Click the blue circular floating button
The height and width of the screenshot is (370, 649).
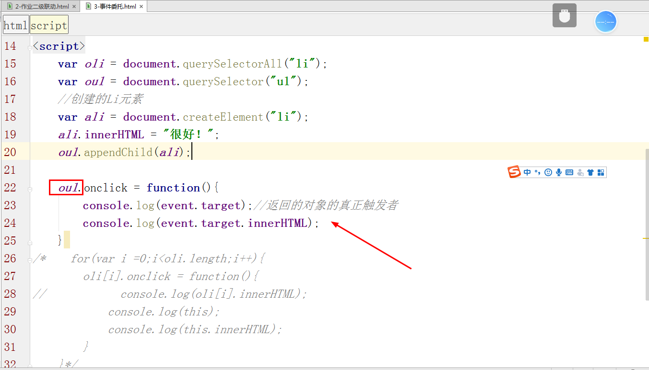click(606, 22)
